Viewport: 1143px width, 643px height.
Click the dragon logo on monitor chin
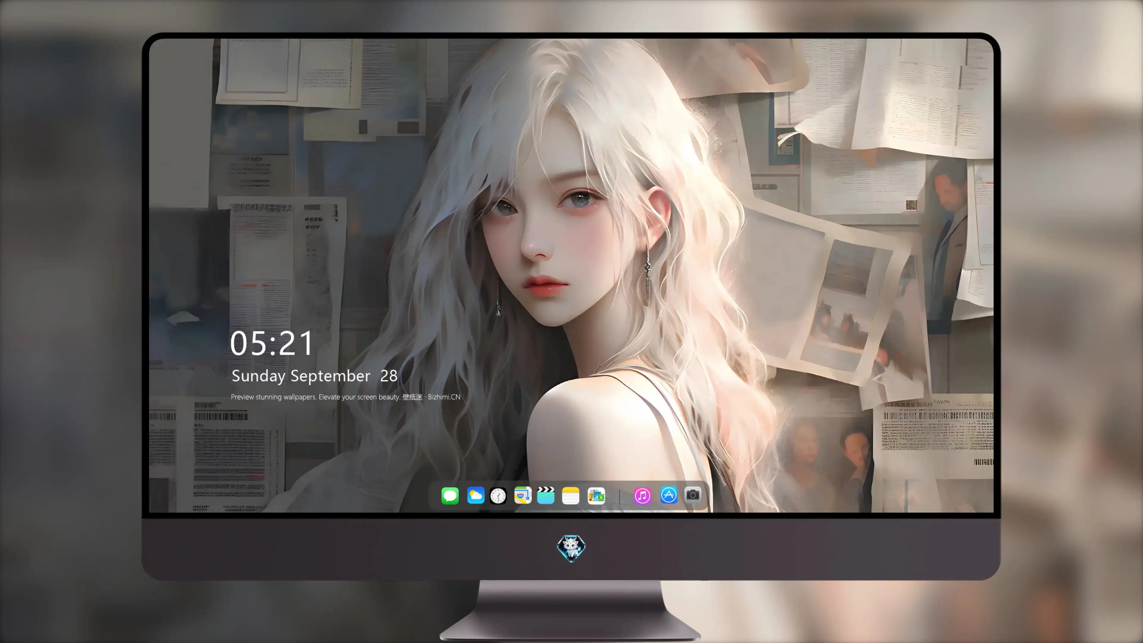click(571, 548)
